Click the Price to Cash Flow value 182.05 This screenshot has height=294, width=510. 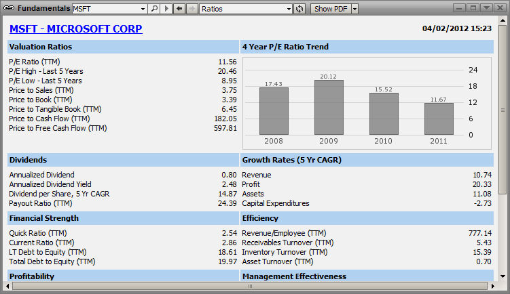225,119
